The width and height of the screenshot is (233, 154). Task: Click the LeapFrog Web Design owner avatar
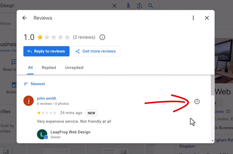point(42,134)
